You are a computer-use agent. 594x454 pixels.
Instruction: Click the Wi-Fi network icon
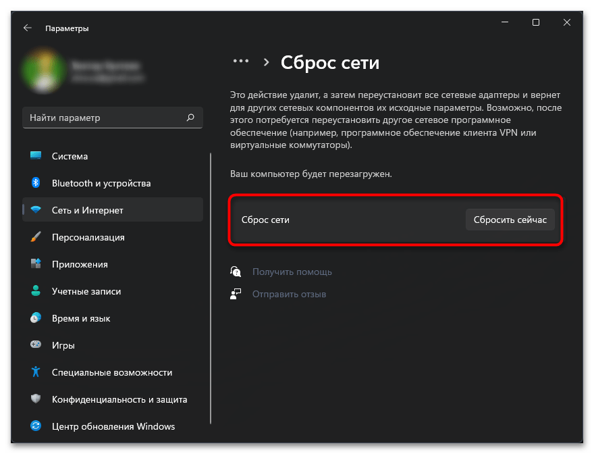click(x=36, y=209)
